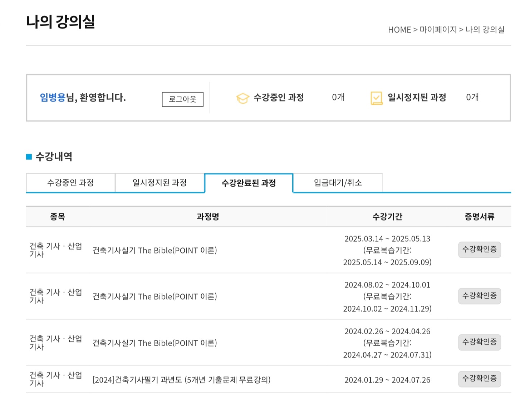Open the first 건축기사실기 The Bible course
This screenshot has height=394, width=515.
pos(154,251)
